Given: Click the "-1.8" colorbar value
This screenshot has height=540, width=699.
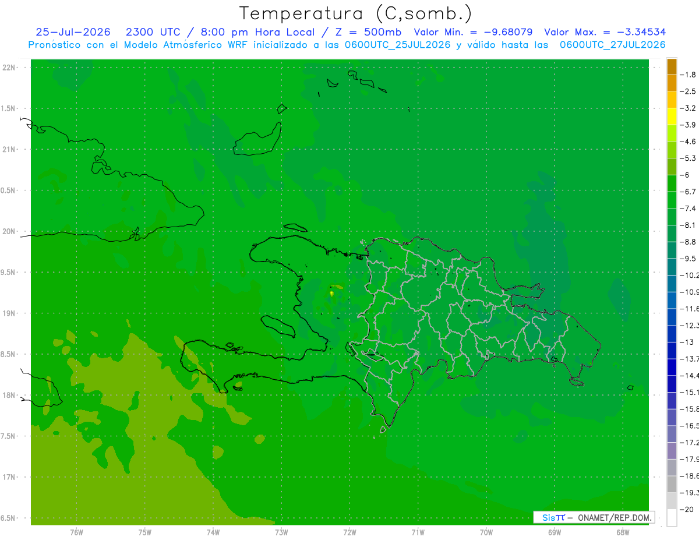Looking at the screenshot, I should (x=689, y=75).
